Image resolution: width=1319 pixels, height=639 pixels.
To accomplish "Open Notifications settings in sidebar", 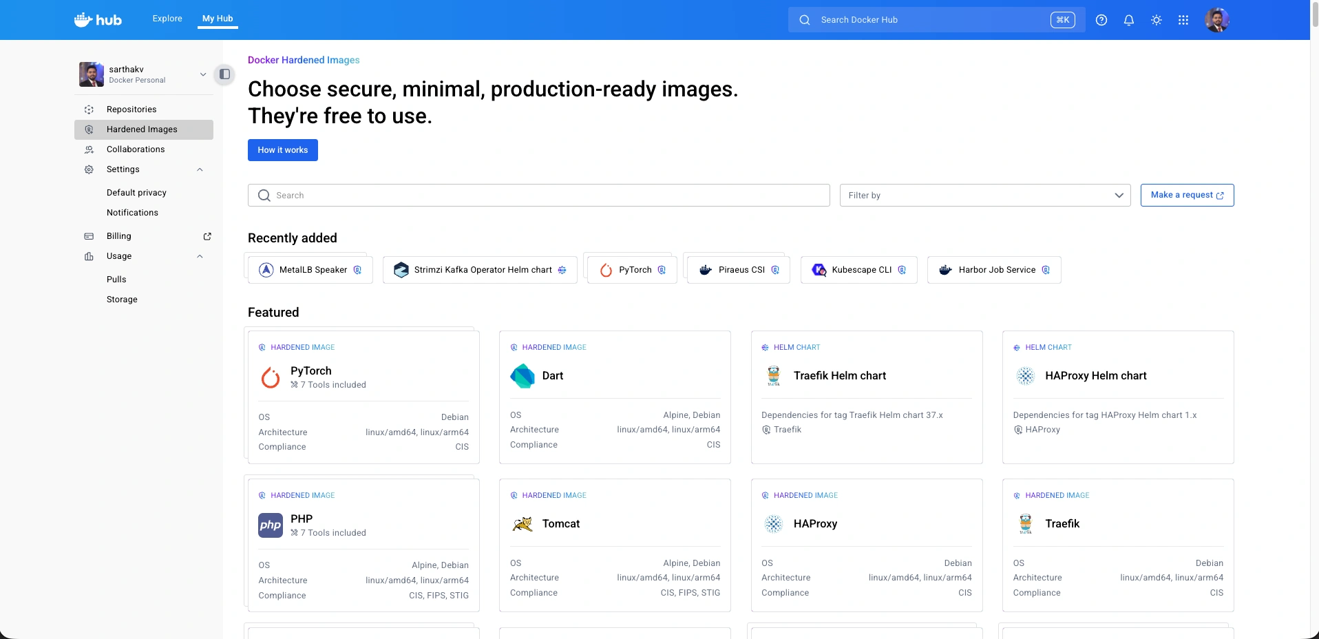I will click(x=132, y=213).
